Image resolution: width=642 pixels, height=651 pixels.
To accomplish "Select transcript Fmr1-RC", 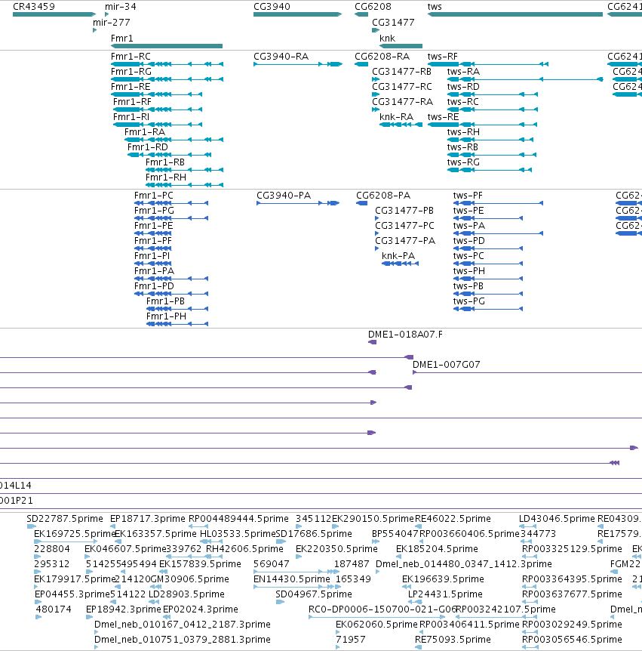I will coord(167,64).
